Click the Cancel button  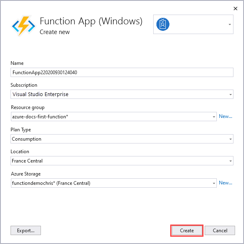[220, 231]
